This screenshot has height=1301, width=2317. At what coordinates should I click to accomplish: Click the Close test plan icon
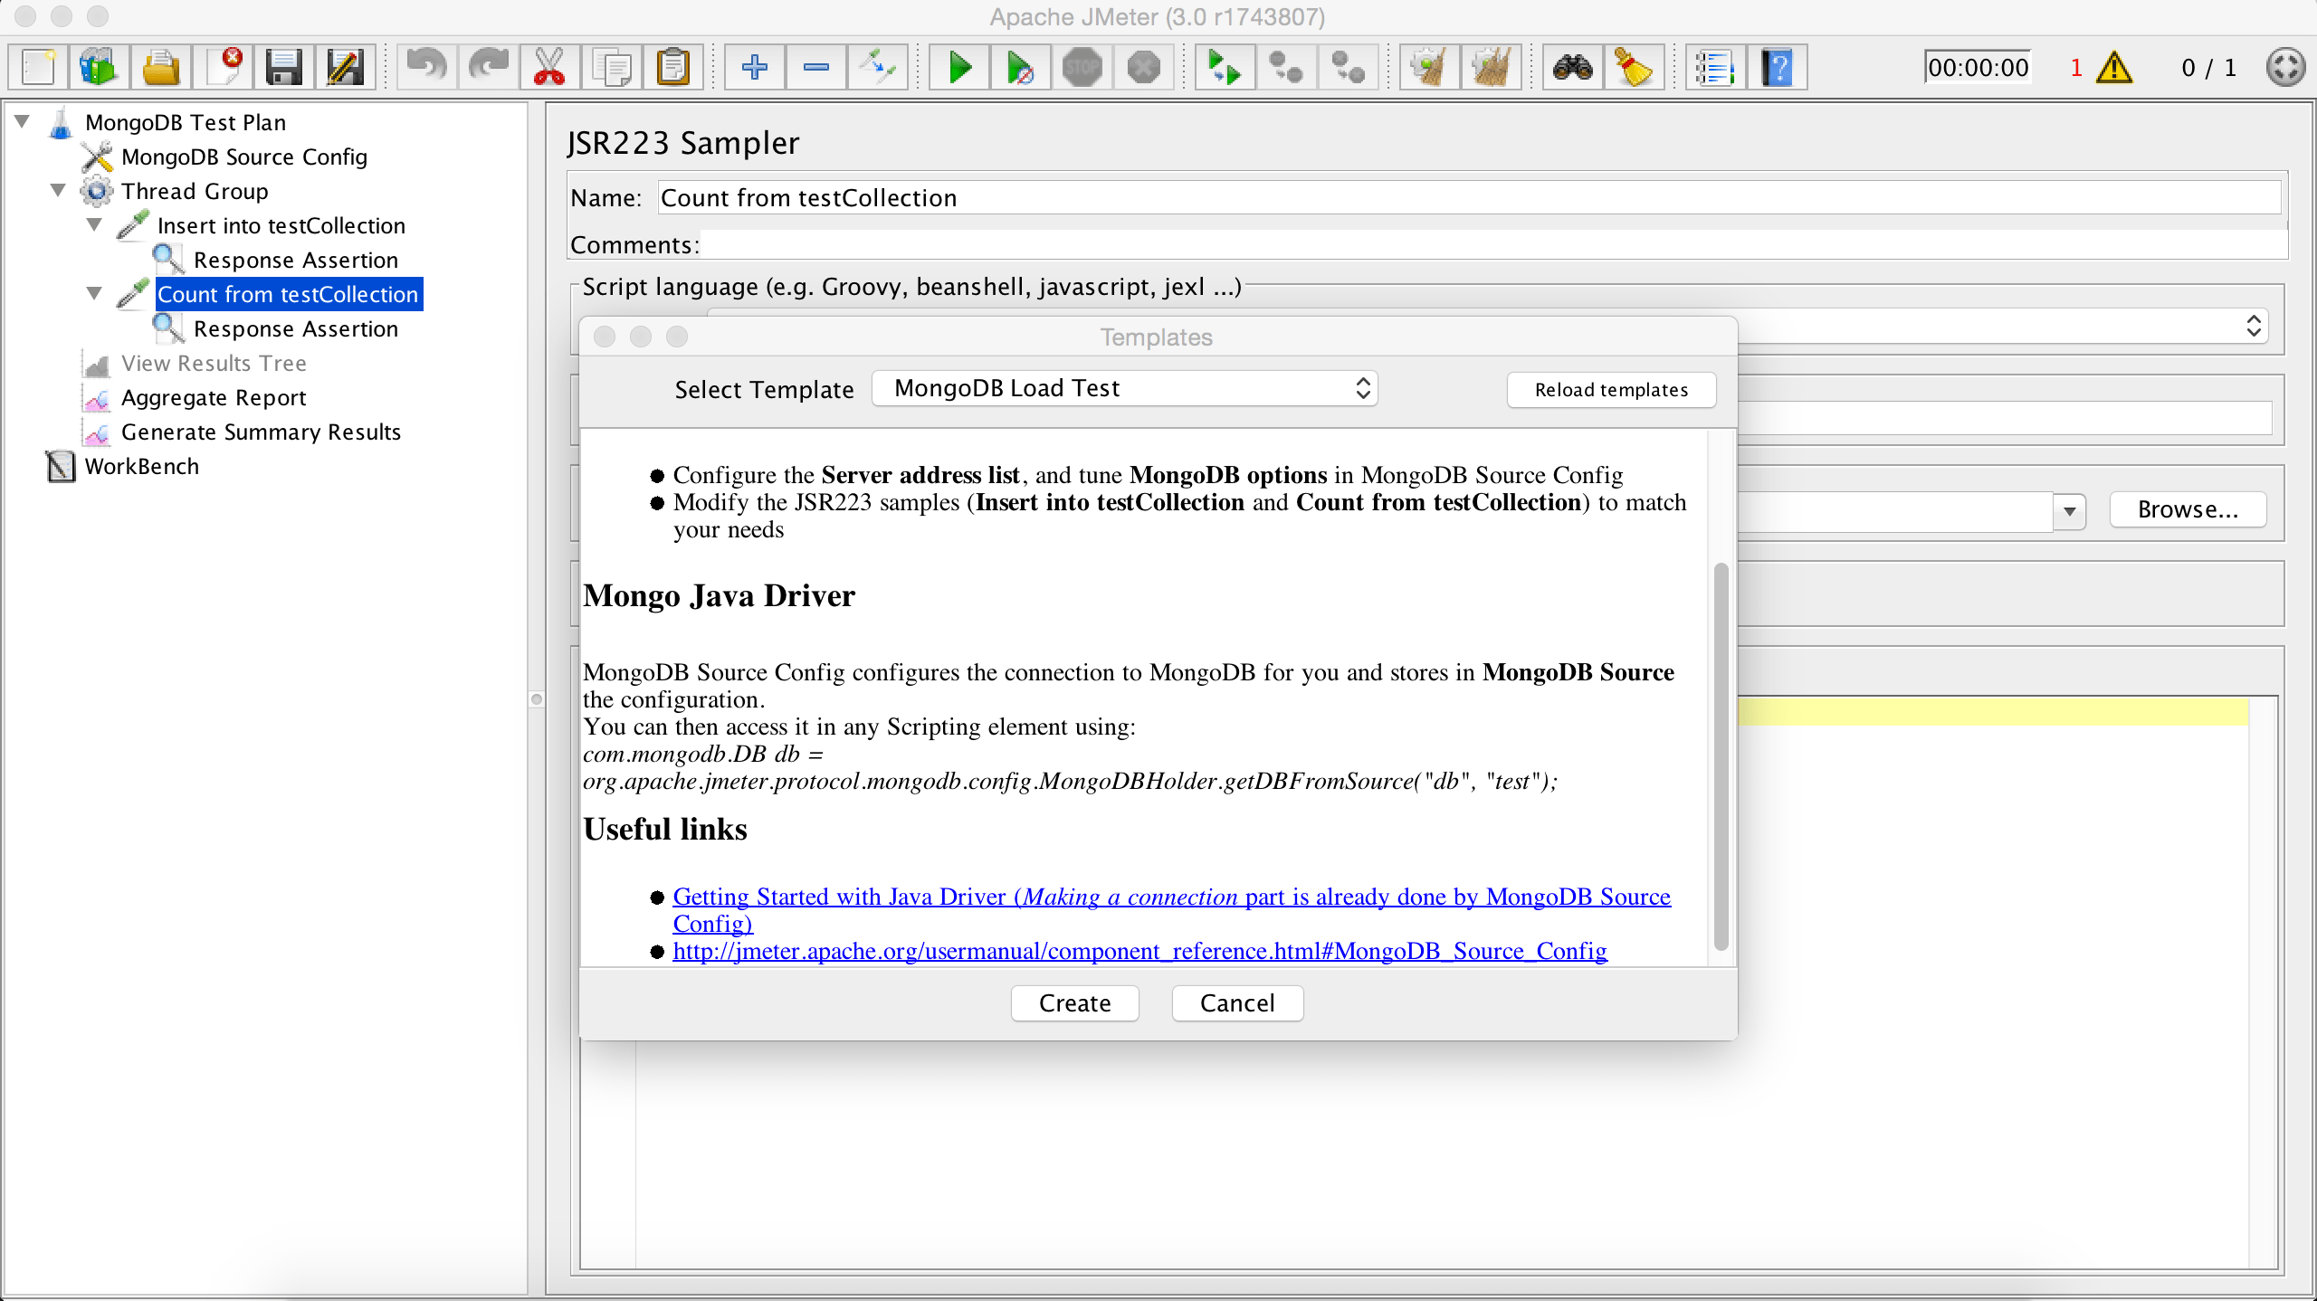[x=223, y=68]
